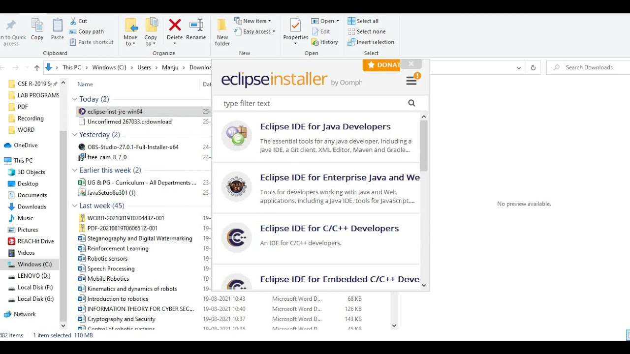Select Eclipse IDE for C/C++ Developers icon
The image size is (630, 354).
(x=237, y=237)
